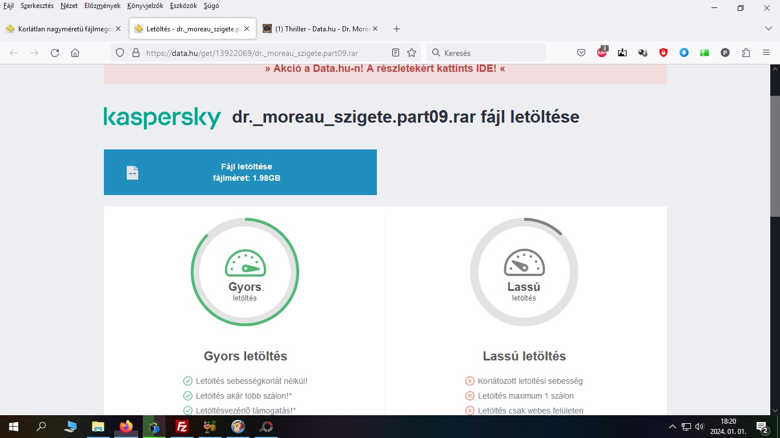This screenshot has height=438, width=780.
Task: Click the tracking protection shield icon
Action: coord(120,52)
